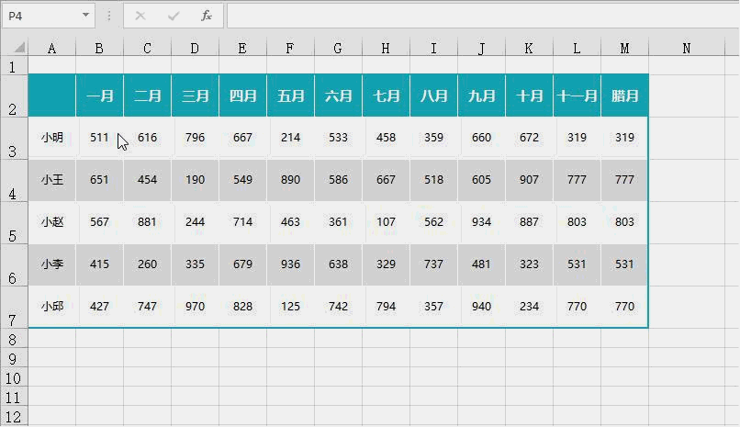Click the Cancel (X) formula bar icon
Viewport: 740px width, 427px height.
pyautogui.click(x=140, y=16)
